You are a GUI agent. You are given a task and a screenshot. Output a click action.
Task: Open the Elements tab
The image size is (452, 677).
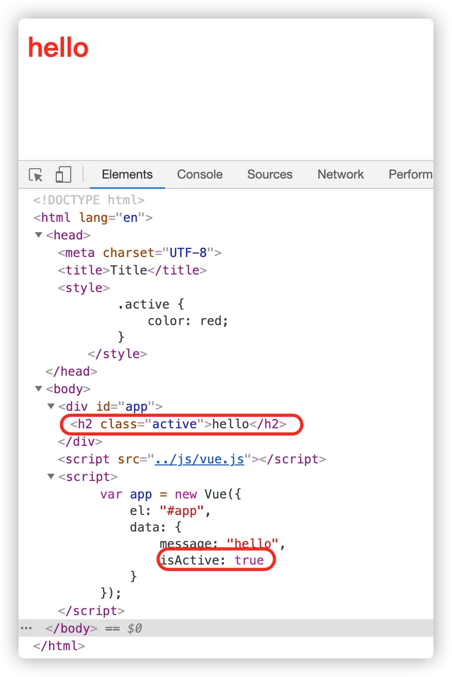127,174
